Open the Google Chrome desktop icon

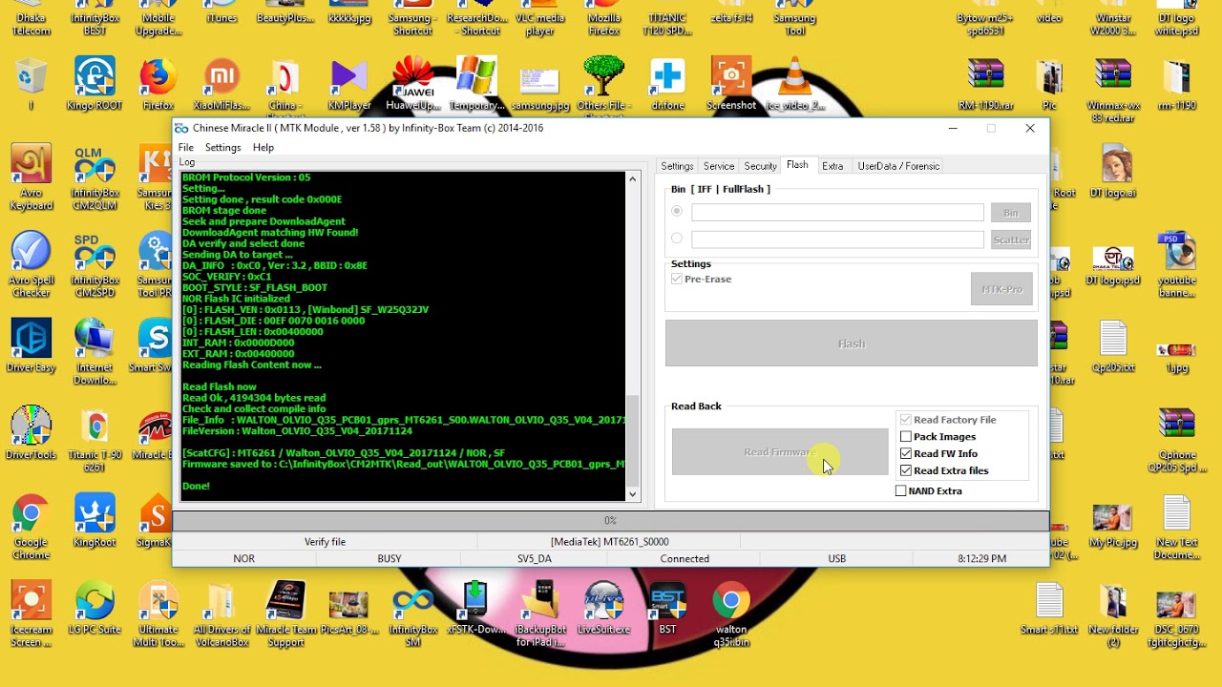click(x=32, y=528)
